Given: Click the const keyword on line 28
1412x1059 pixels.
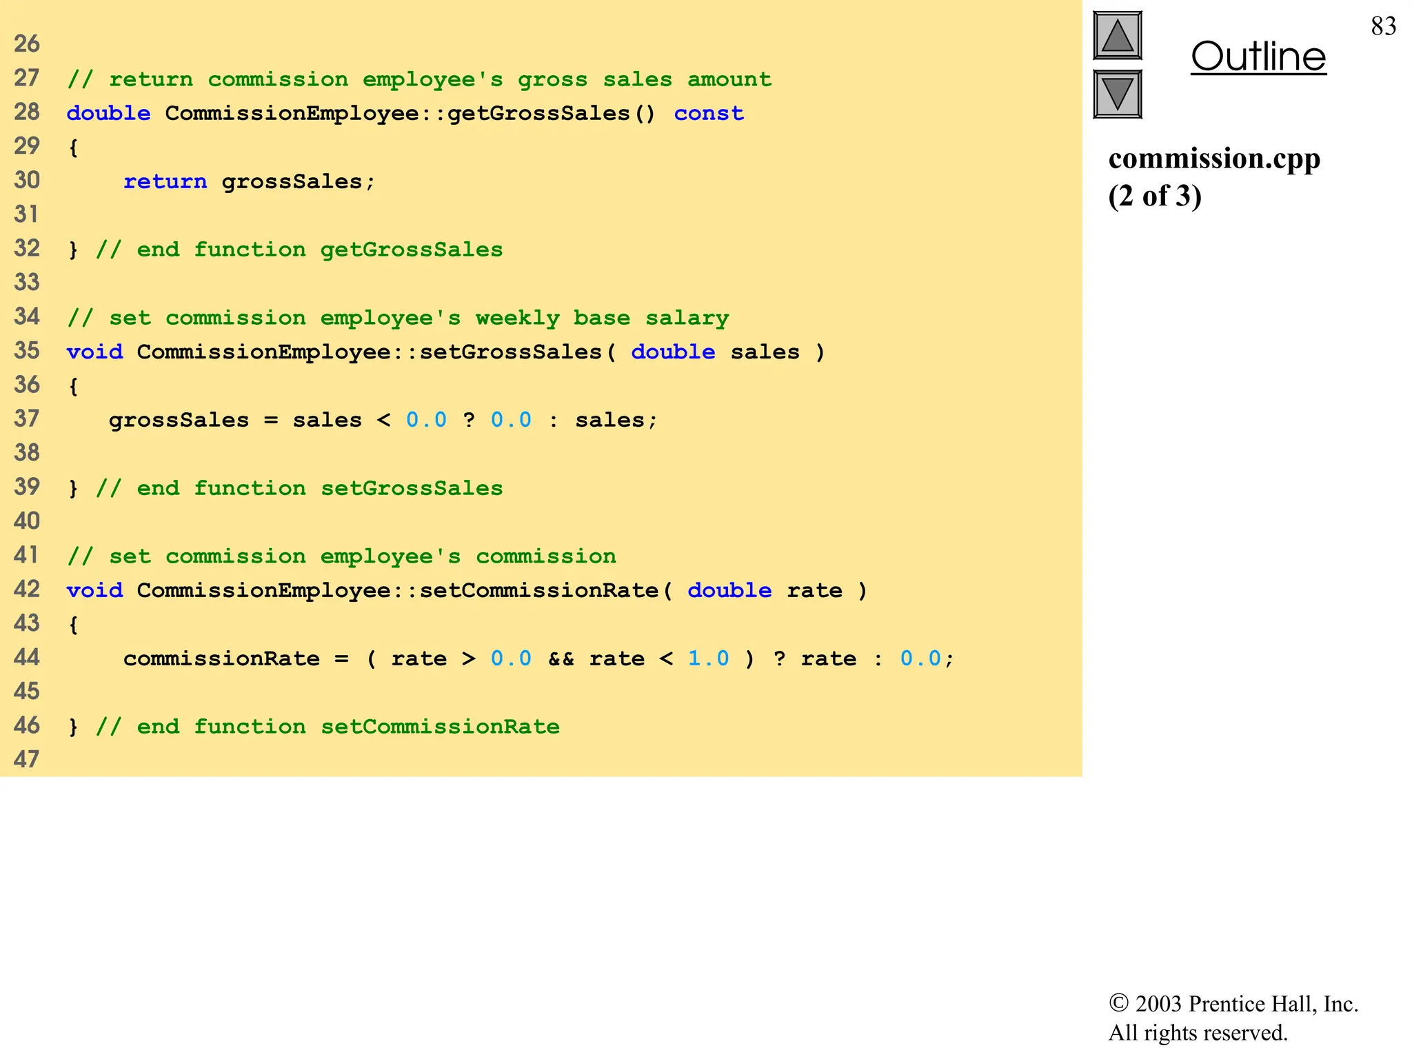Looking at the screenshot, I should pos(709,113).
